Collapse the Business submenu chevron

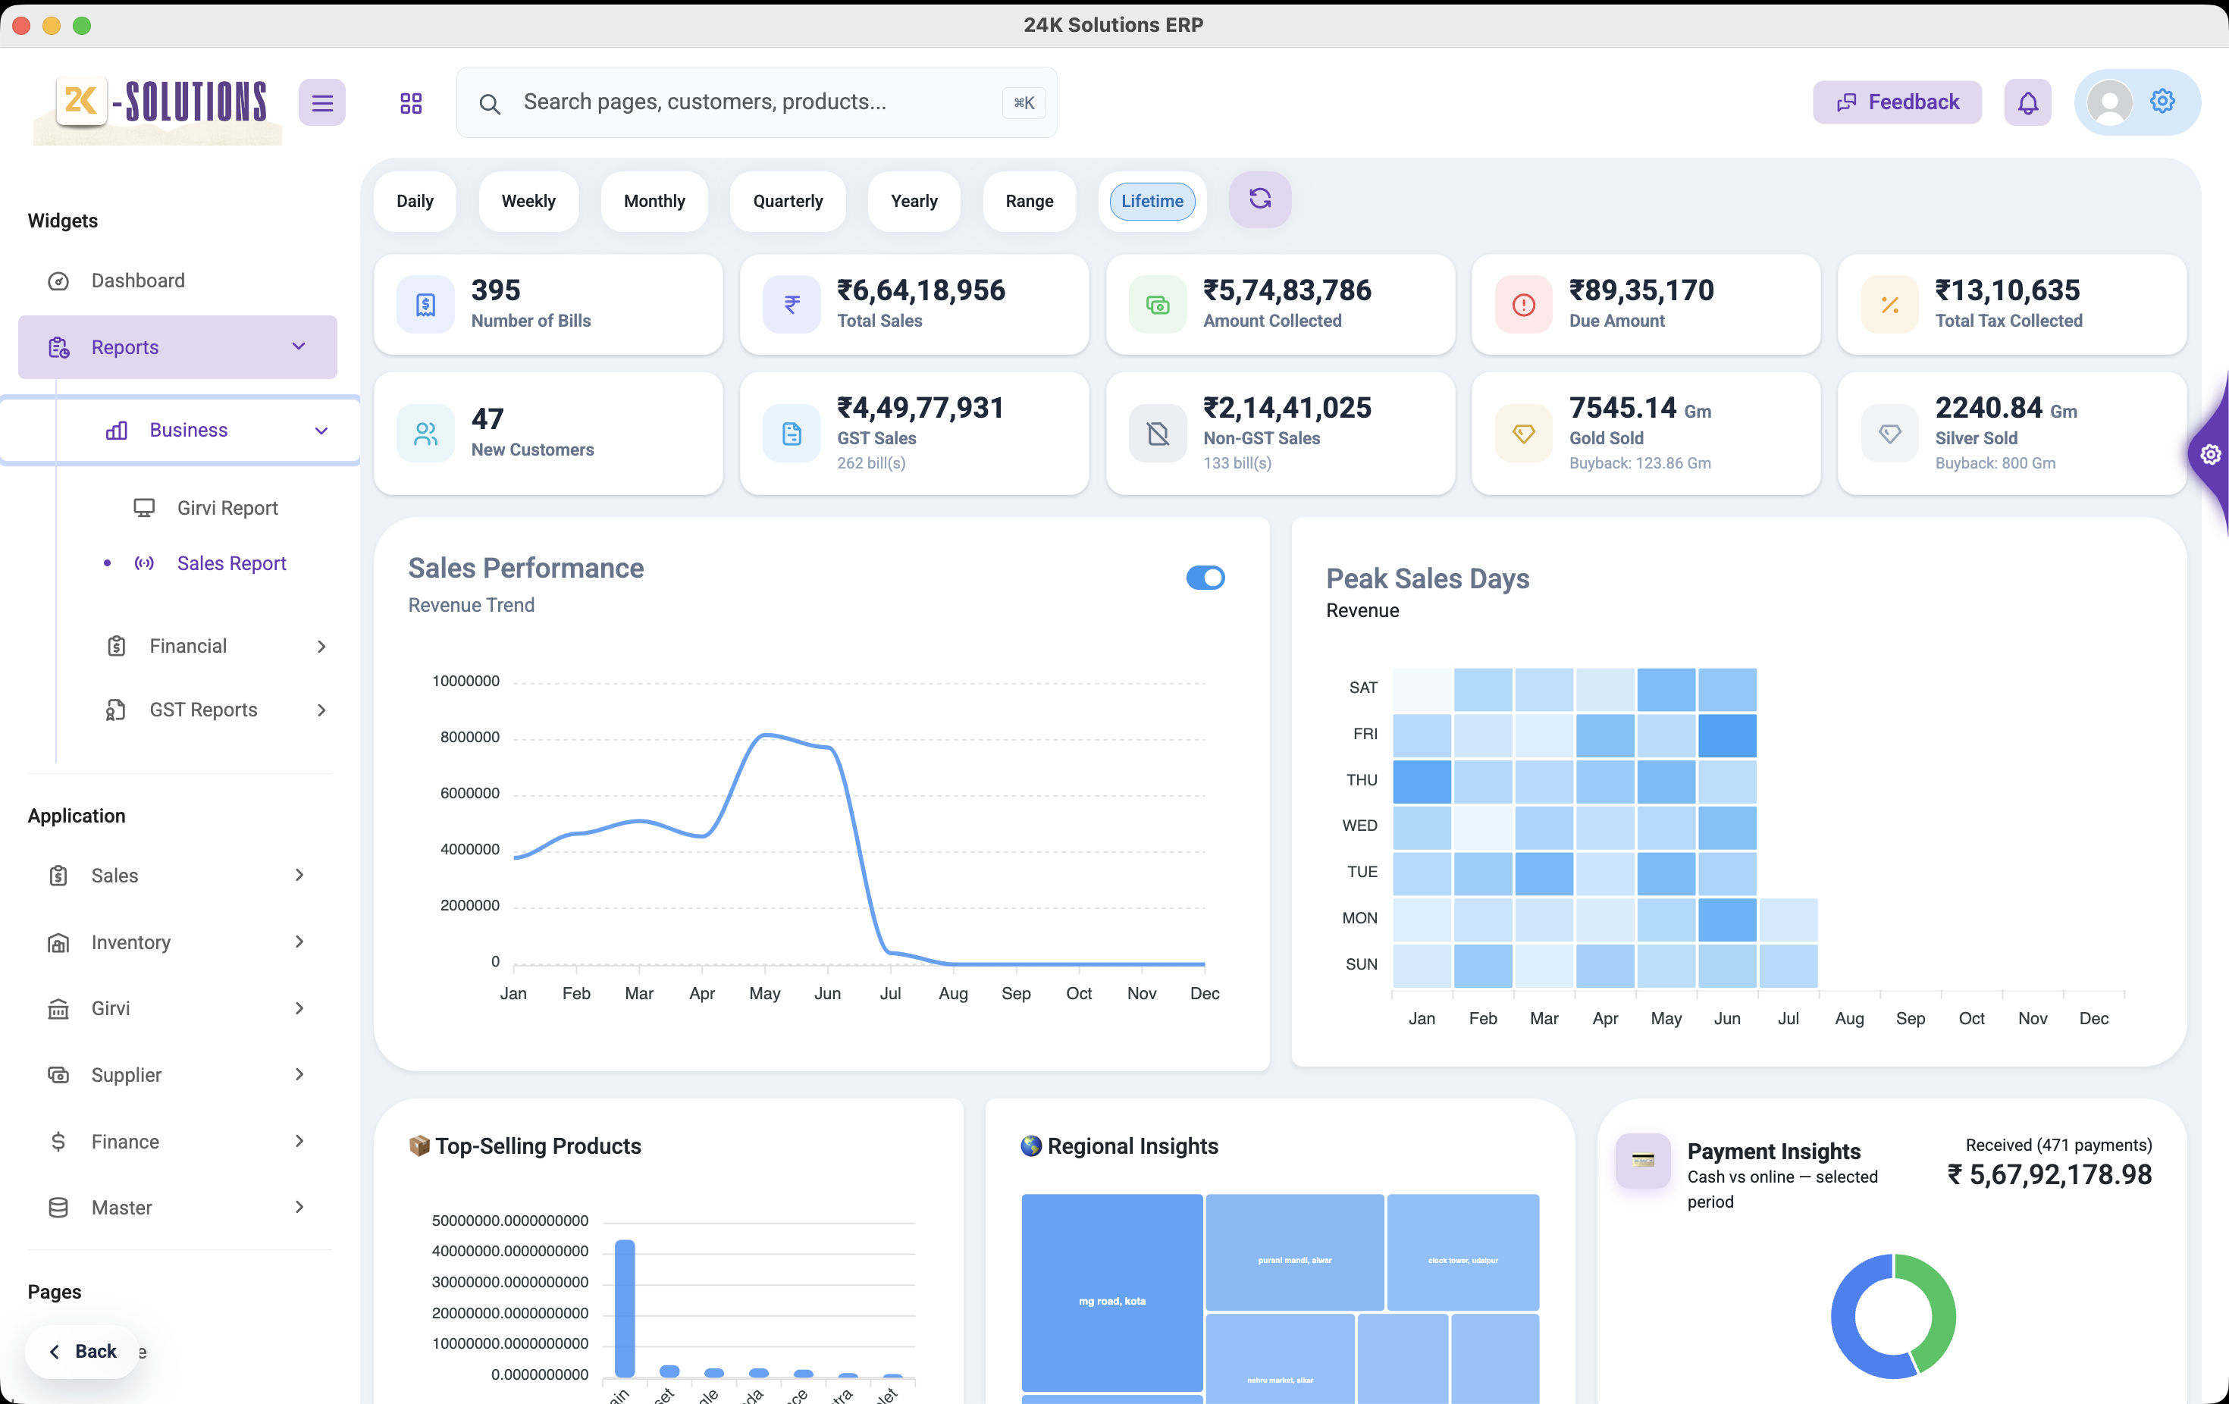pos(321,431)
